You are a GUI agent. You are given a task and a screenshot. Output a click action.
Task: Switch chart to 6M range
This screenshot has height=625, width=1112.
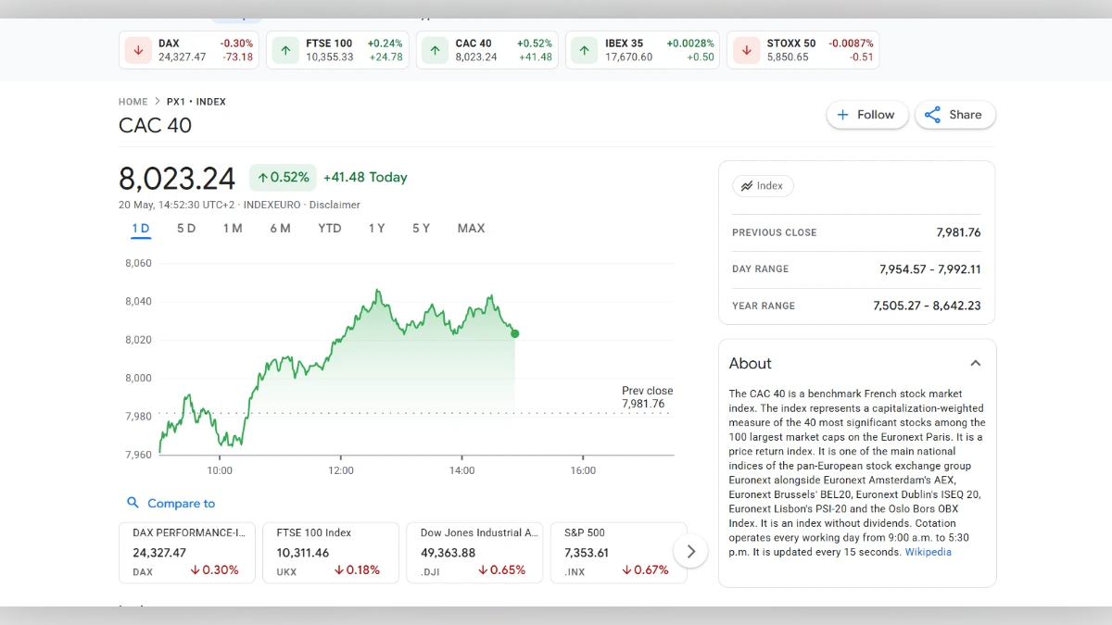pyautogui.click(x=280, y=229)
